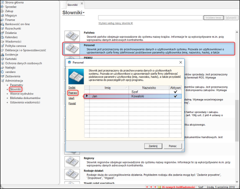Click the Nazwisko column header
This screenshot has height=189, width=240.
[x=149, y=88]
